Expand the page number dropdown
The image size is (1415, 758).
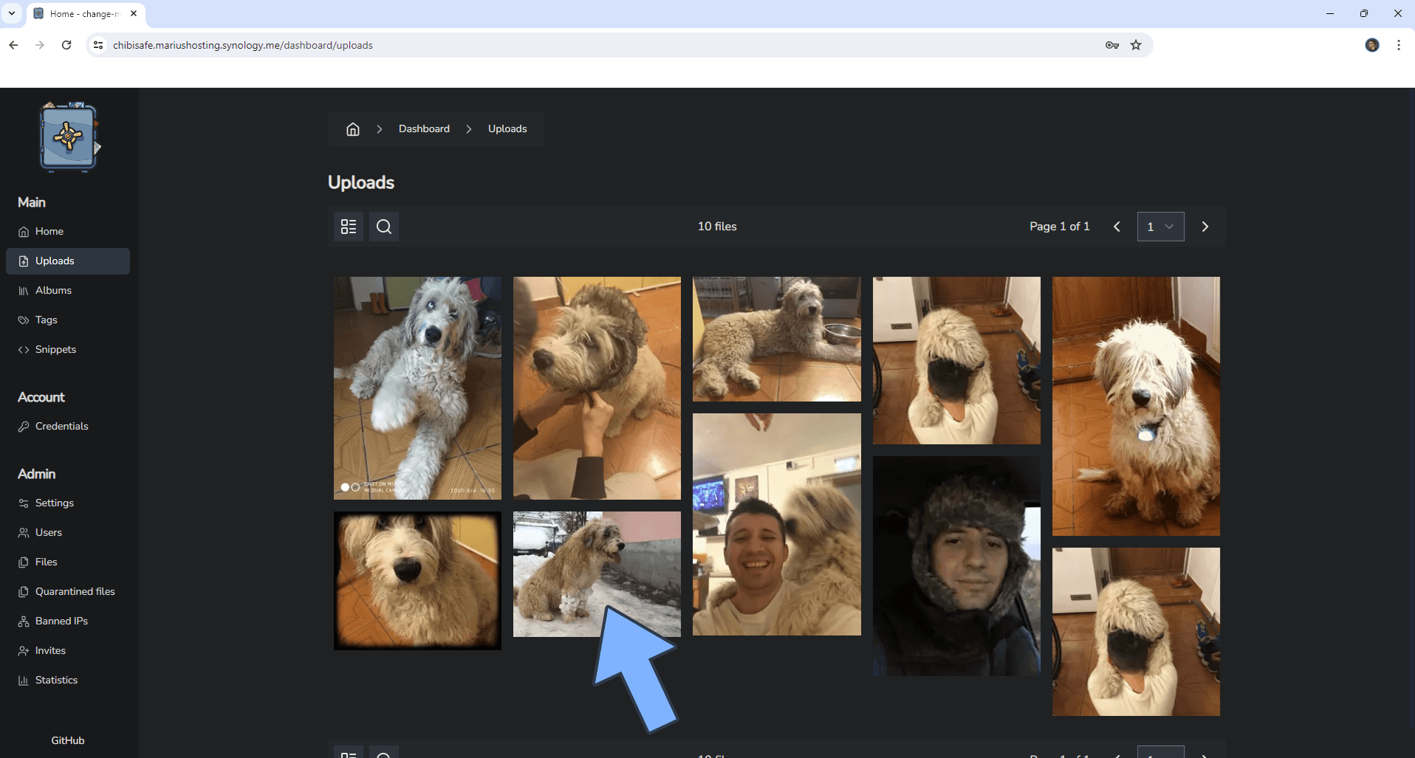pyautogui.click(x=1160, y=227)
